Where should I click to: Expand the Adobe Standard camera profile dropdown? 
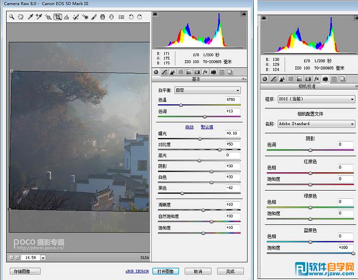pyautogui.click(x=317, y=124)
